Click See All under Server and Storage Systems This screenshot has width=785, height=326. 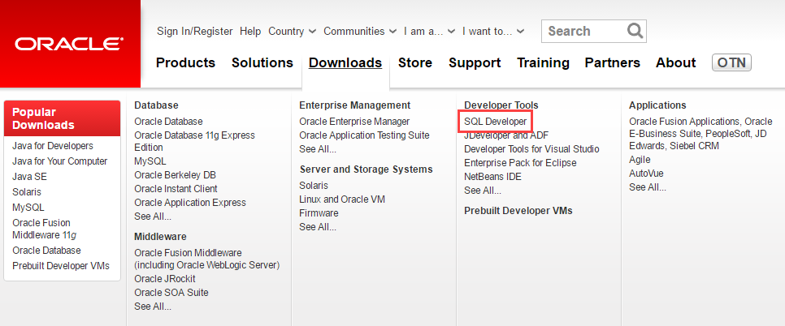pyautogui.click(x=318, y=226)
